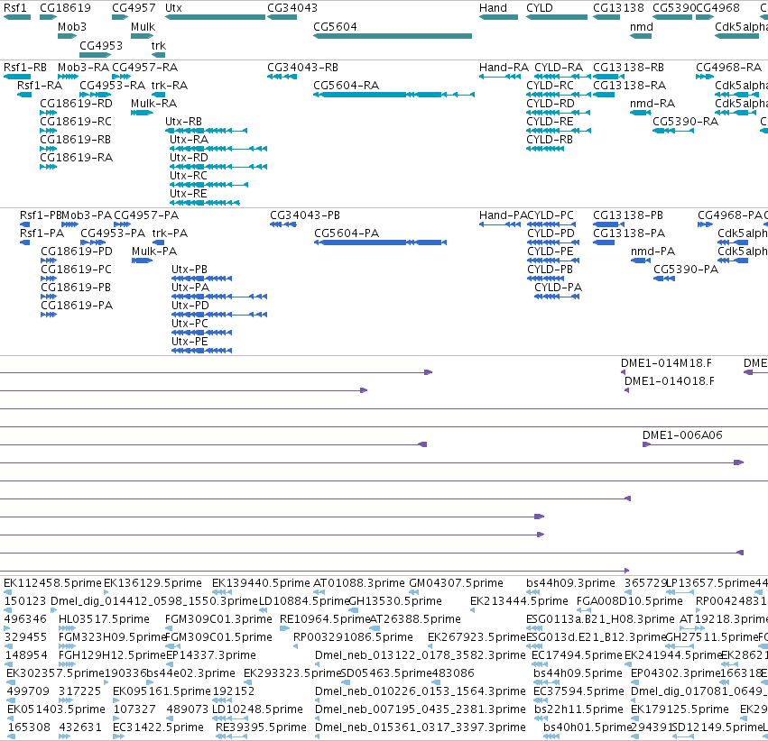The width and height of the screenshot is (768, 741).
Task: Open the Rsf1-RB transcript label
Action: point(25,68)
